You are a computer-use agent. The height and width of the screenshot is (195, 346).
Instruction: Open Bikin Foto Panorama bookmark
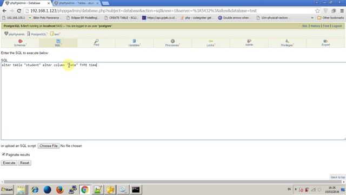click(44, 18)
